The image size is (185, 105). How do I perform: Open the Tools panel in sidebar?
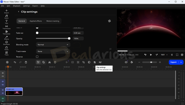pos(6,54)
